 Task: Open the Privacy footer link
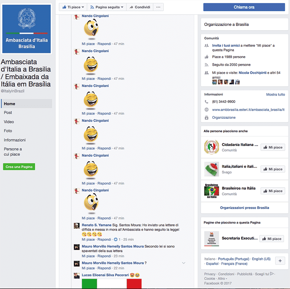[x=210, y=274]
